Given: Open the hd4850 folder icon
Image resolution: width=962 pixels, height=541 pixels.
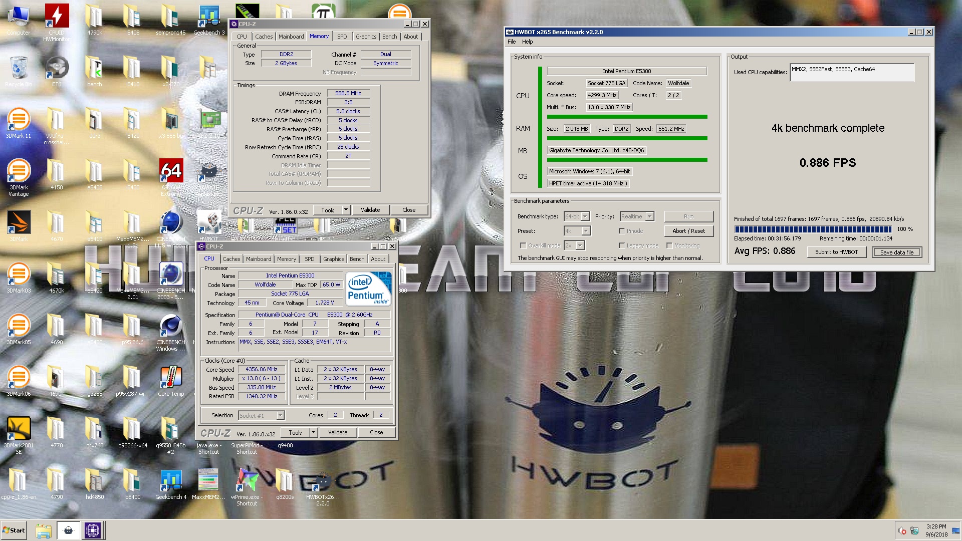Looking at the screenshot, I should click(x=95, y=484).
